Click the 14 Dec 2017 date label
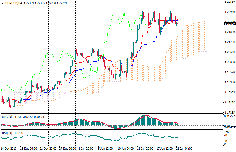 pyautogui.click(x=9, y=149)
